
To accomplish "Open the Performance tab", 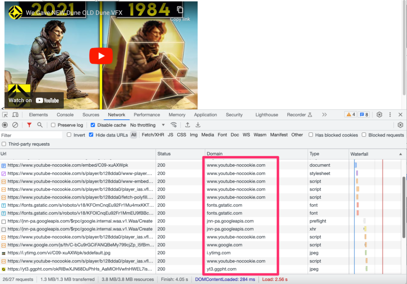I will 147,115.
